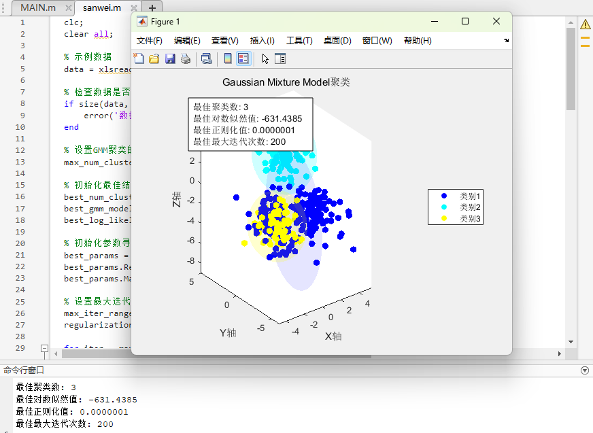Click the Print Figure icon

(186, 58)
